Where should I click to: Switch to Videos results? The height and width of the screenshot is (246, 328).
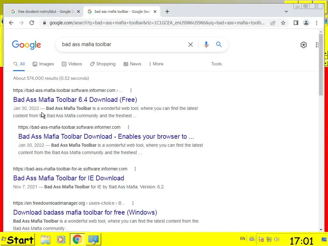(x=72, y=64)
